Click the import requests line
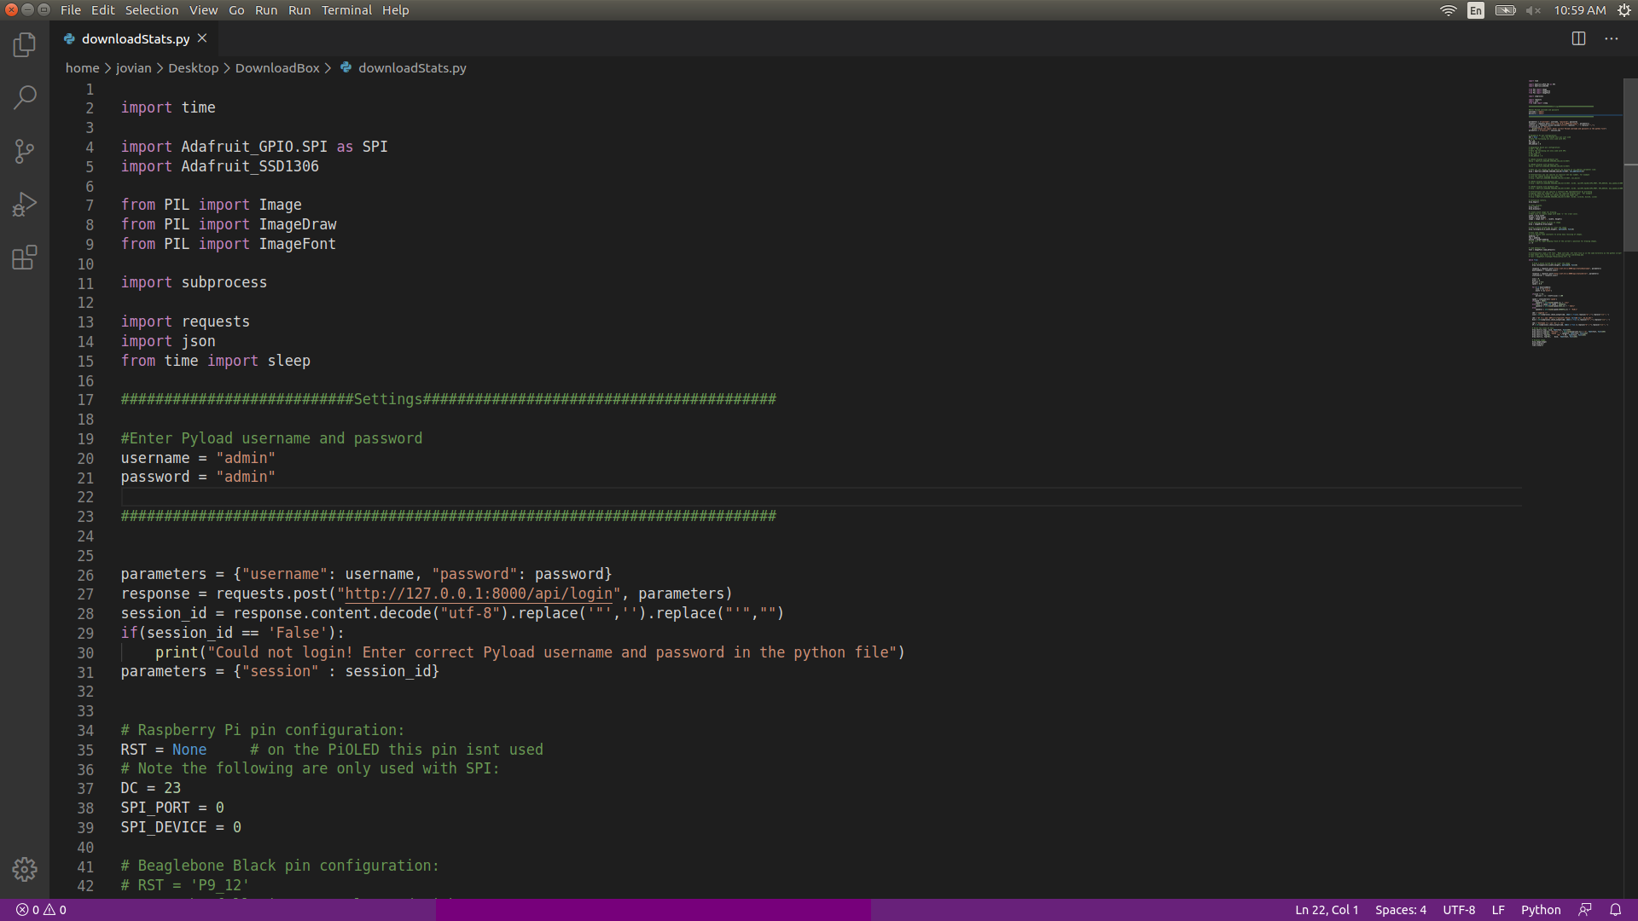This screenshot has height=921, width=1638. point(185,321)
